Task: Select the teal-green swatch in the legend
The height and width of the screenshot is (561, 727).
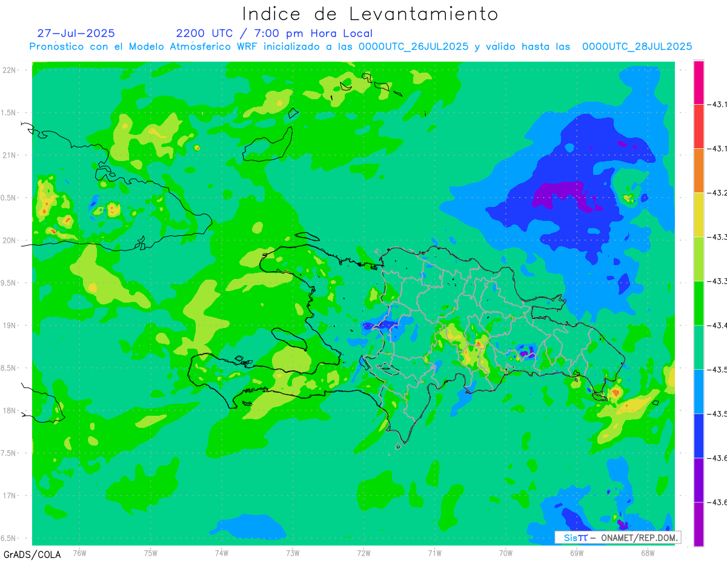Action: [699, 347]
